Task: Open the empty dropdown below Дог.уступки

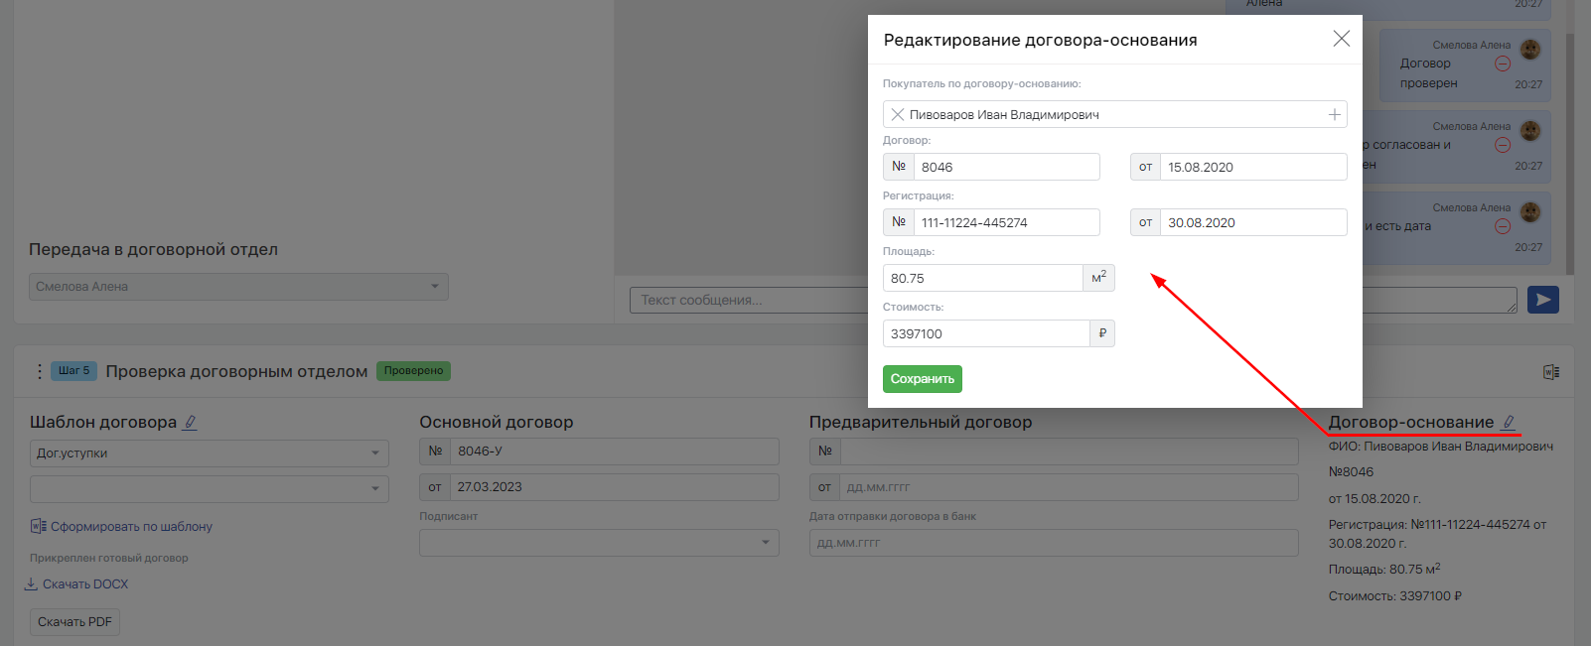Action: coord(209,488)
